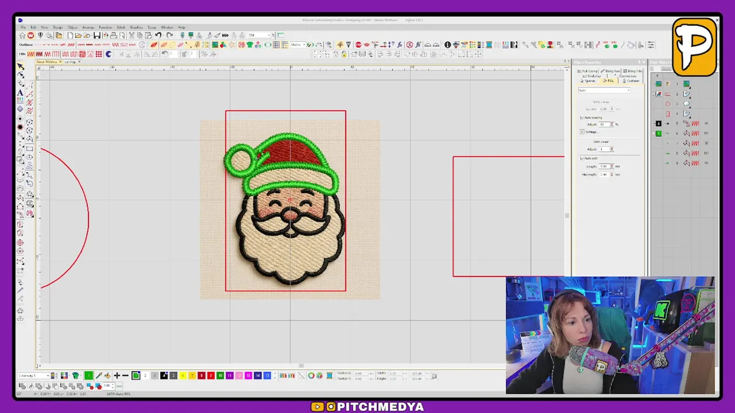Viewport: 735px width, 413px height.
Task: Save the design with the floppy disk icon
Action: 97,36
